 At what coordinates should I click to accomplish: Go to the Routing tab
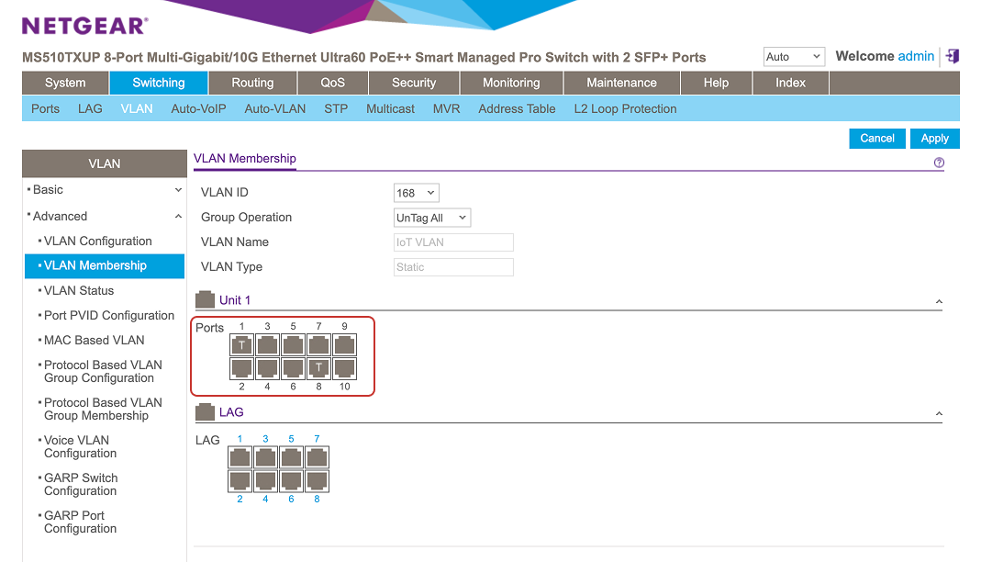(x=252, y=83)
